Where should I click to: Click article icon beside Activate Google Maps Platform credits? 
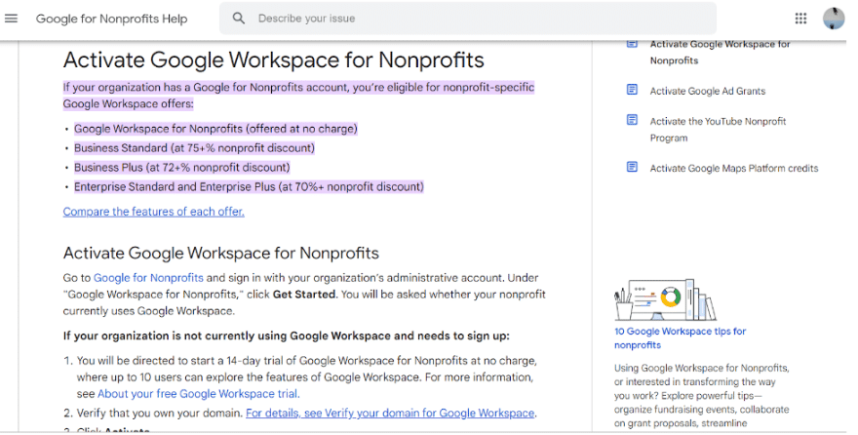pyautogui.click(x=632, y=167)
